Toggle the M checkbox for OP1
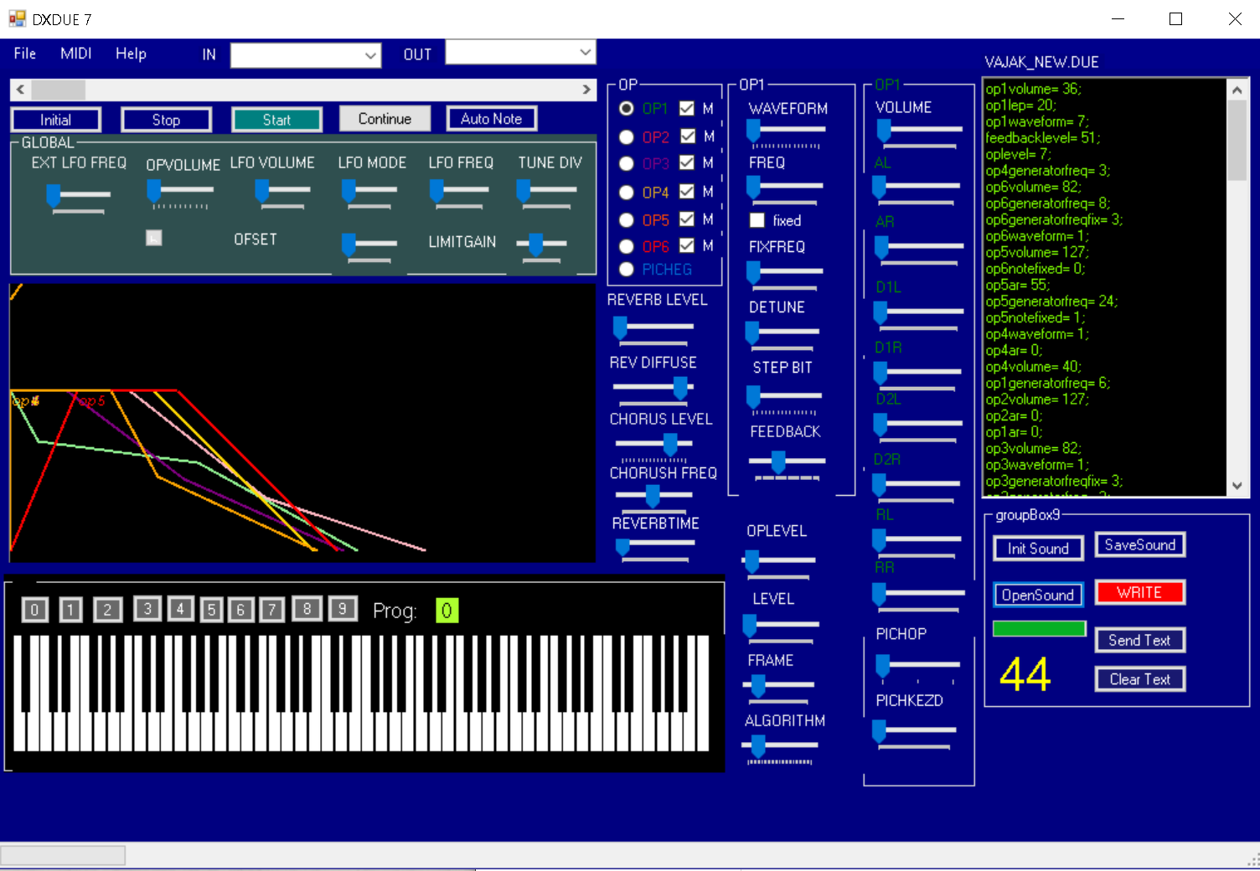 687,108
